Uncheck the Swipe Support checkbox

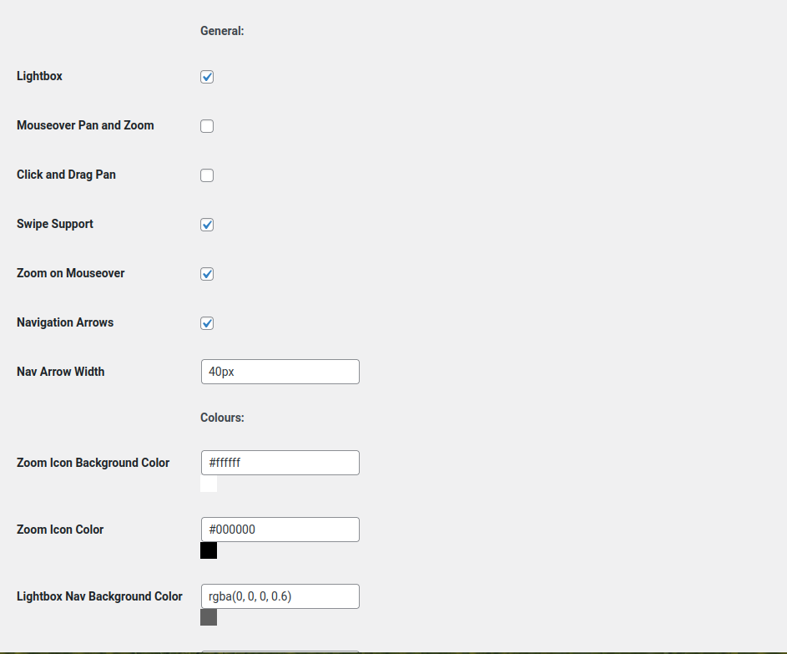pyautogui.click(x=207, y=225)
